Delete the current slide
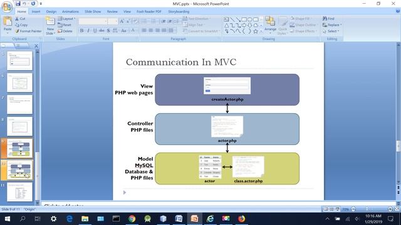The height and width of the screenshot is (225, 401). coord(65,31)
